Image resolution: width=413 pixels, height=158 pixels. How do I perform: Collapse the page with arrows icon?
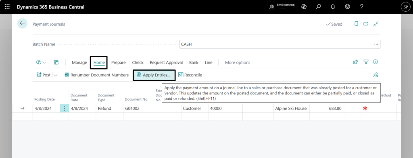click(375, 24)
